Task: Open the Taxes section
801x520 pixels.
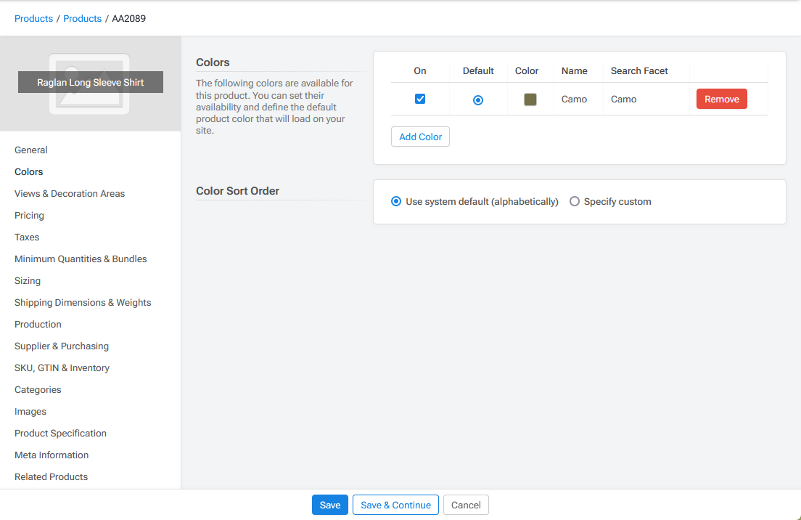Action: (27, 237)
